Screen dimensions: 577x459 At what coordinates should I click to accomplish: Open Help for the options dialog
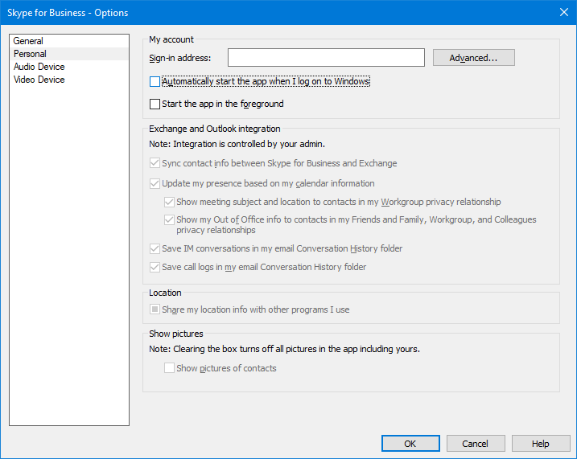tap(541, 444)
